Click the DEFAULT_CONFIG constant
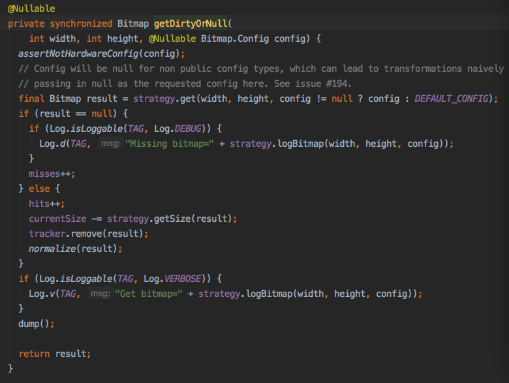Viewport: 509px width, 383px height. (x=452, y=99)
